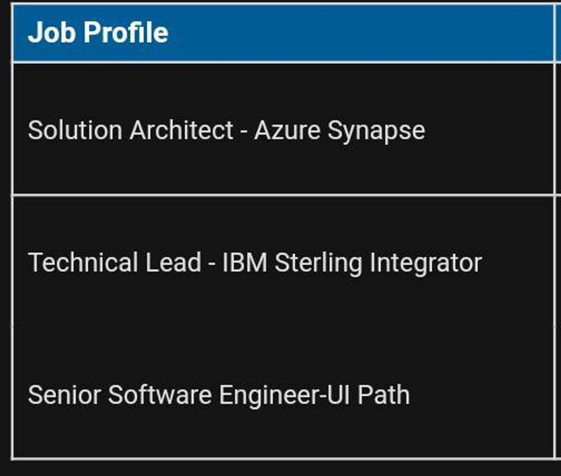Click the word "Profile" in the header
The image size is (561, 476).
(x=126, y=33)
